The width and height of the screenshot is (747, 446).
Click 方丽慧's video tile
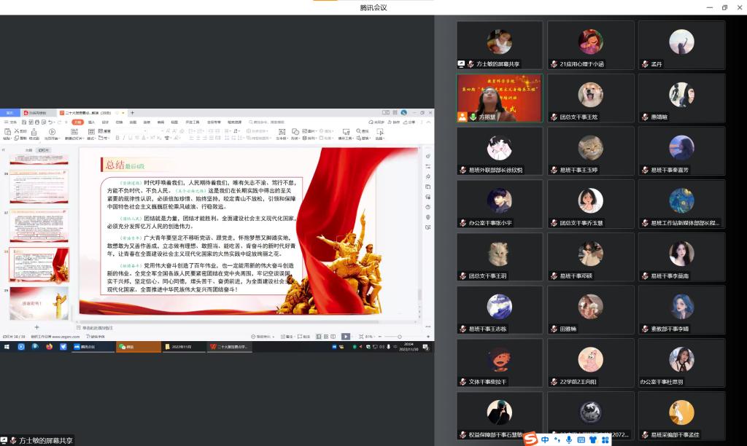click(500, 98)
